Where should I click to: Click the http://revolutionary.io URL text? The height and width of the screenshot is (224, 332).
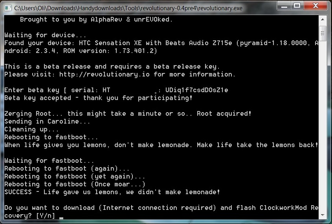(x=105, y=75)
